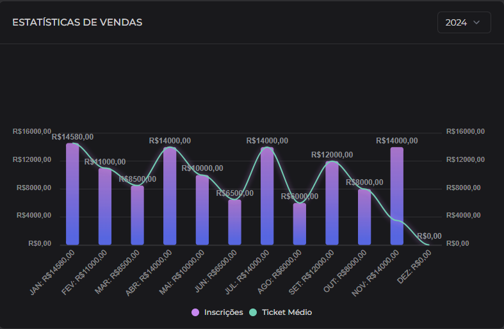
Task: Select the OUT bar at R$8000,00
Action: coord(364,217)
